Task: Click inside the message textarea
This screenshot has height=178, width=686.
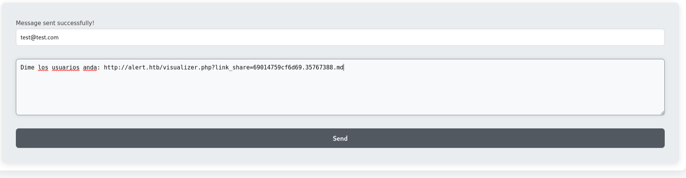Action: point(340,87)
